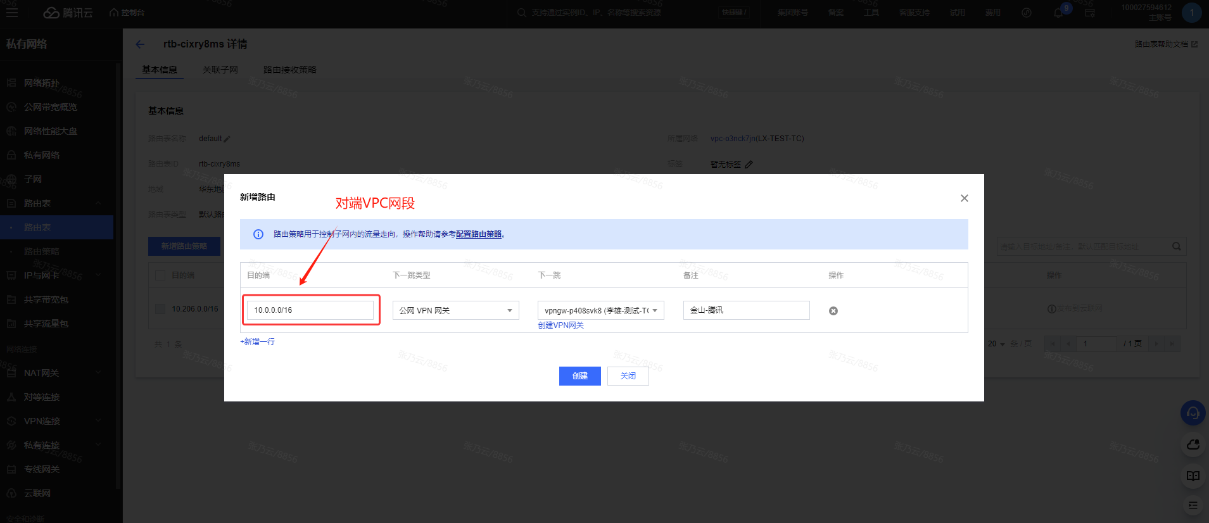The width and height of the screenshot is (1209, 523).
Task: Click the pencil icon beside default name
Action: click(227, 139)
